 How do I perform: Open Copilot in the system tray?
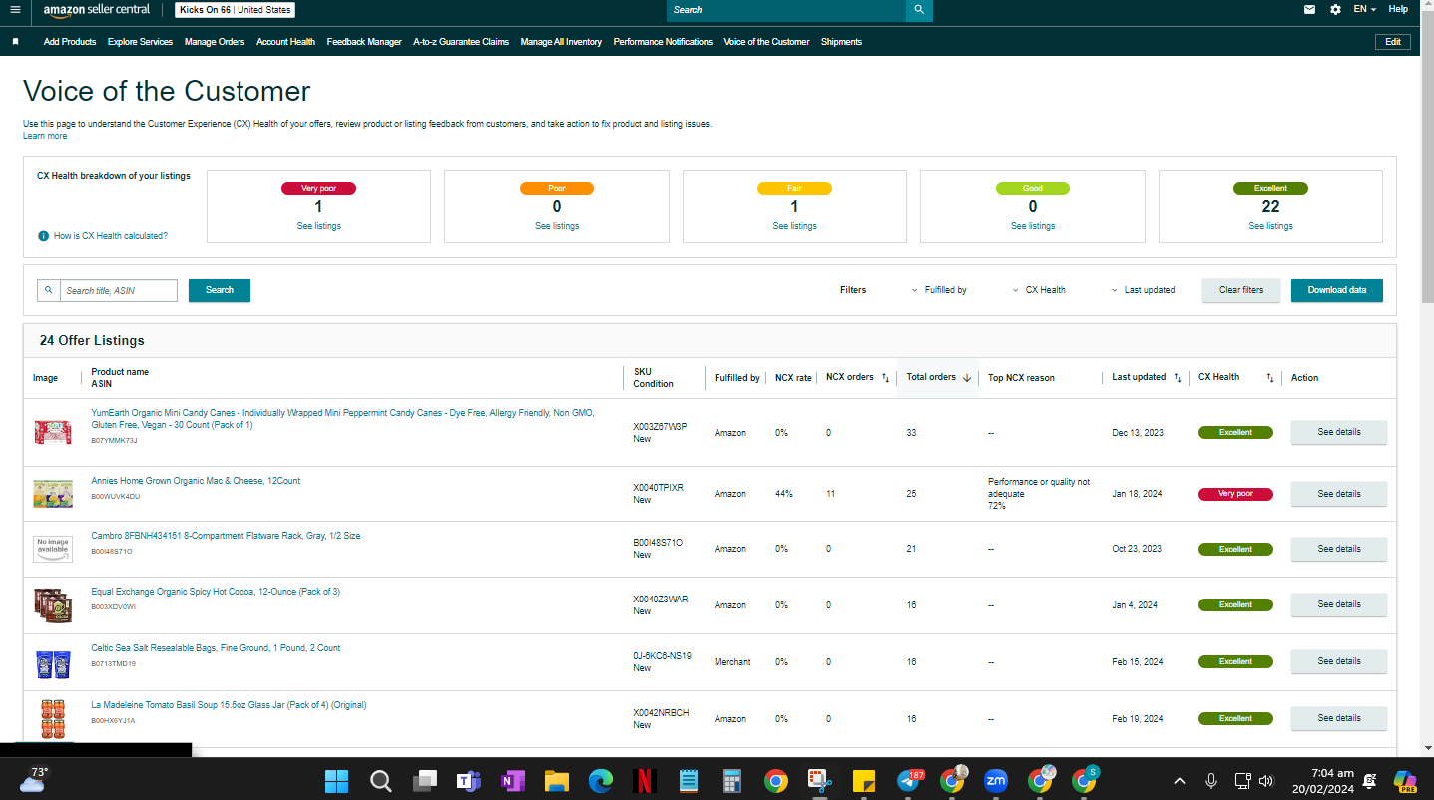(x=1406, y=780)
